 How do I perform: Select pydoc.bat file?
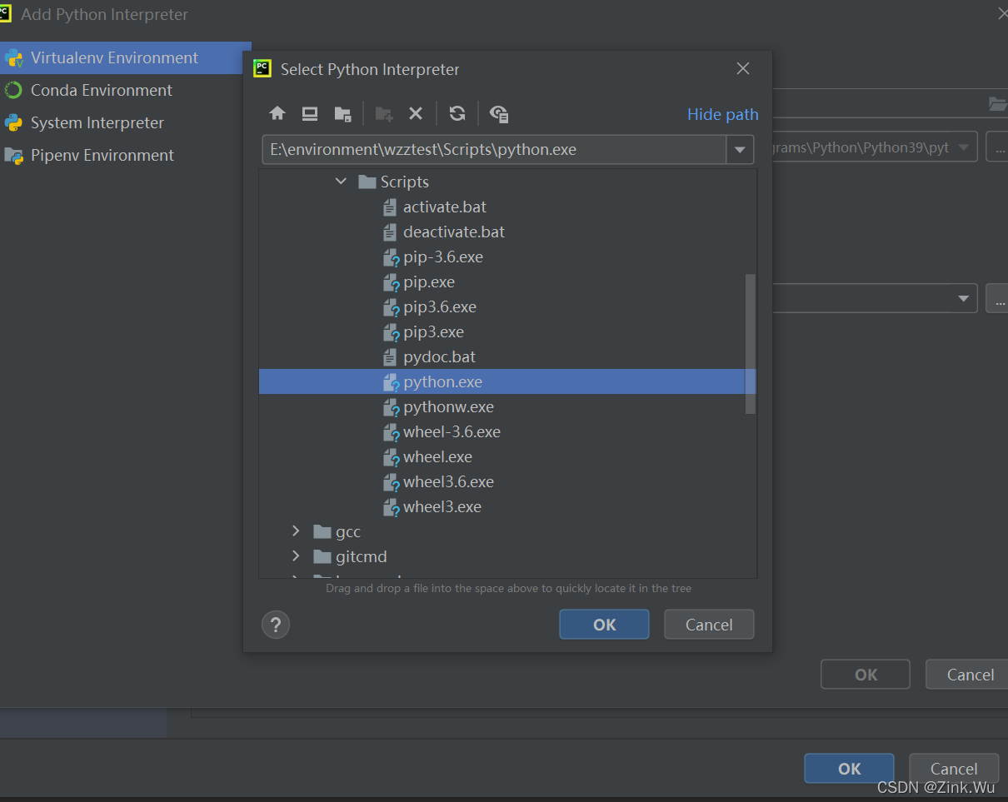[x=440, y=356]
